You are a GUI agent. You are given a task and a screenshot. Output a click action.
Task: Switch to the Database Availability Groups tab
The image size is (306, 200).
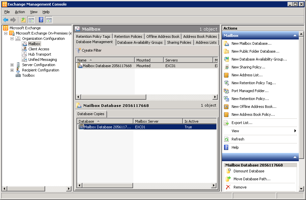click(x=140, y=42)
